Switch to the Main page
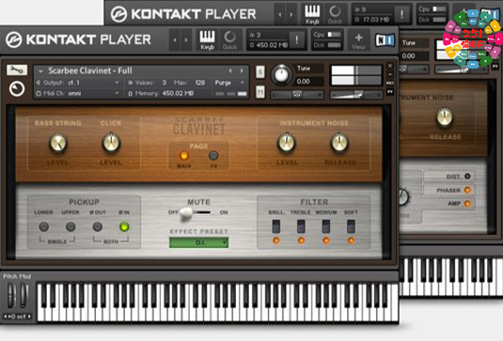 [x=184, y=156]
